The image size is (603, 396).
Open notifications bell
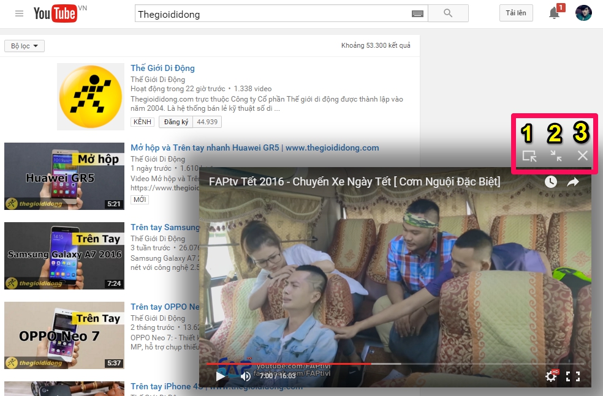[554, 13]
